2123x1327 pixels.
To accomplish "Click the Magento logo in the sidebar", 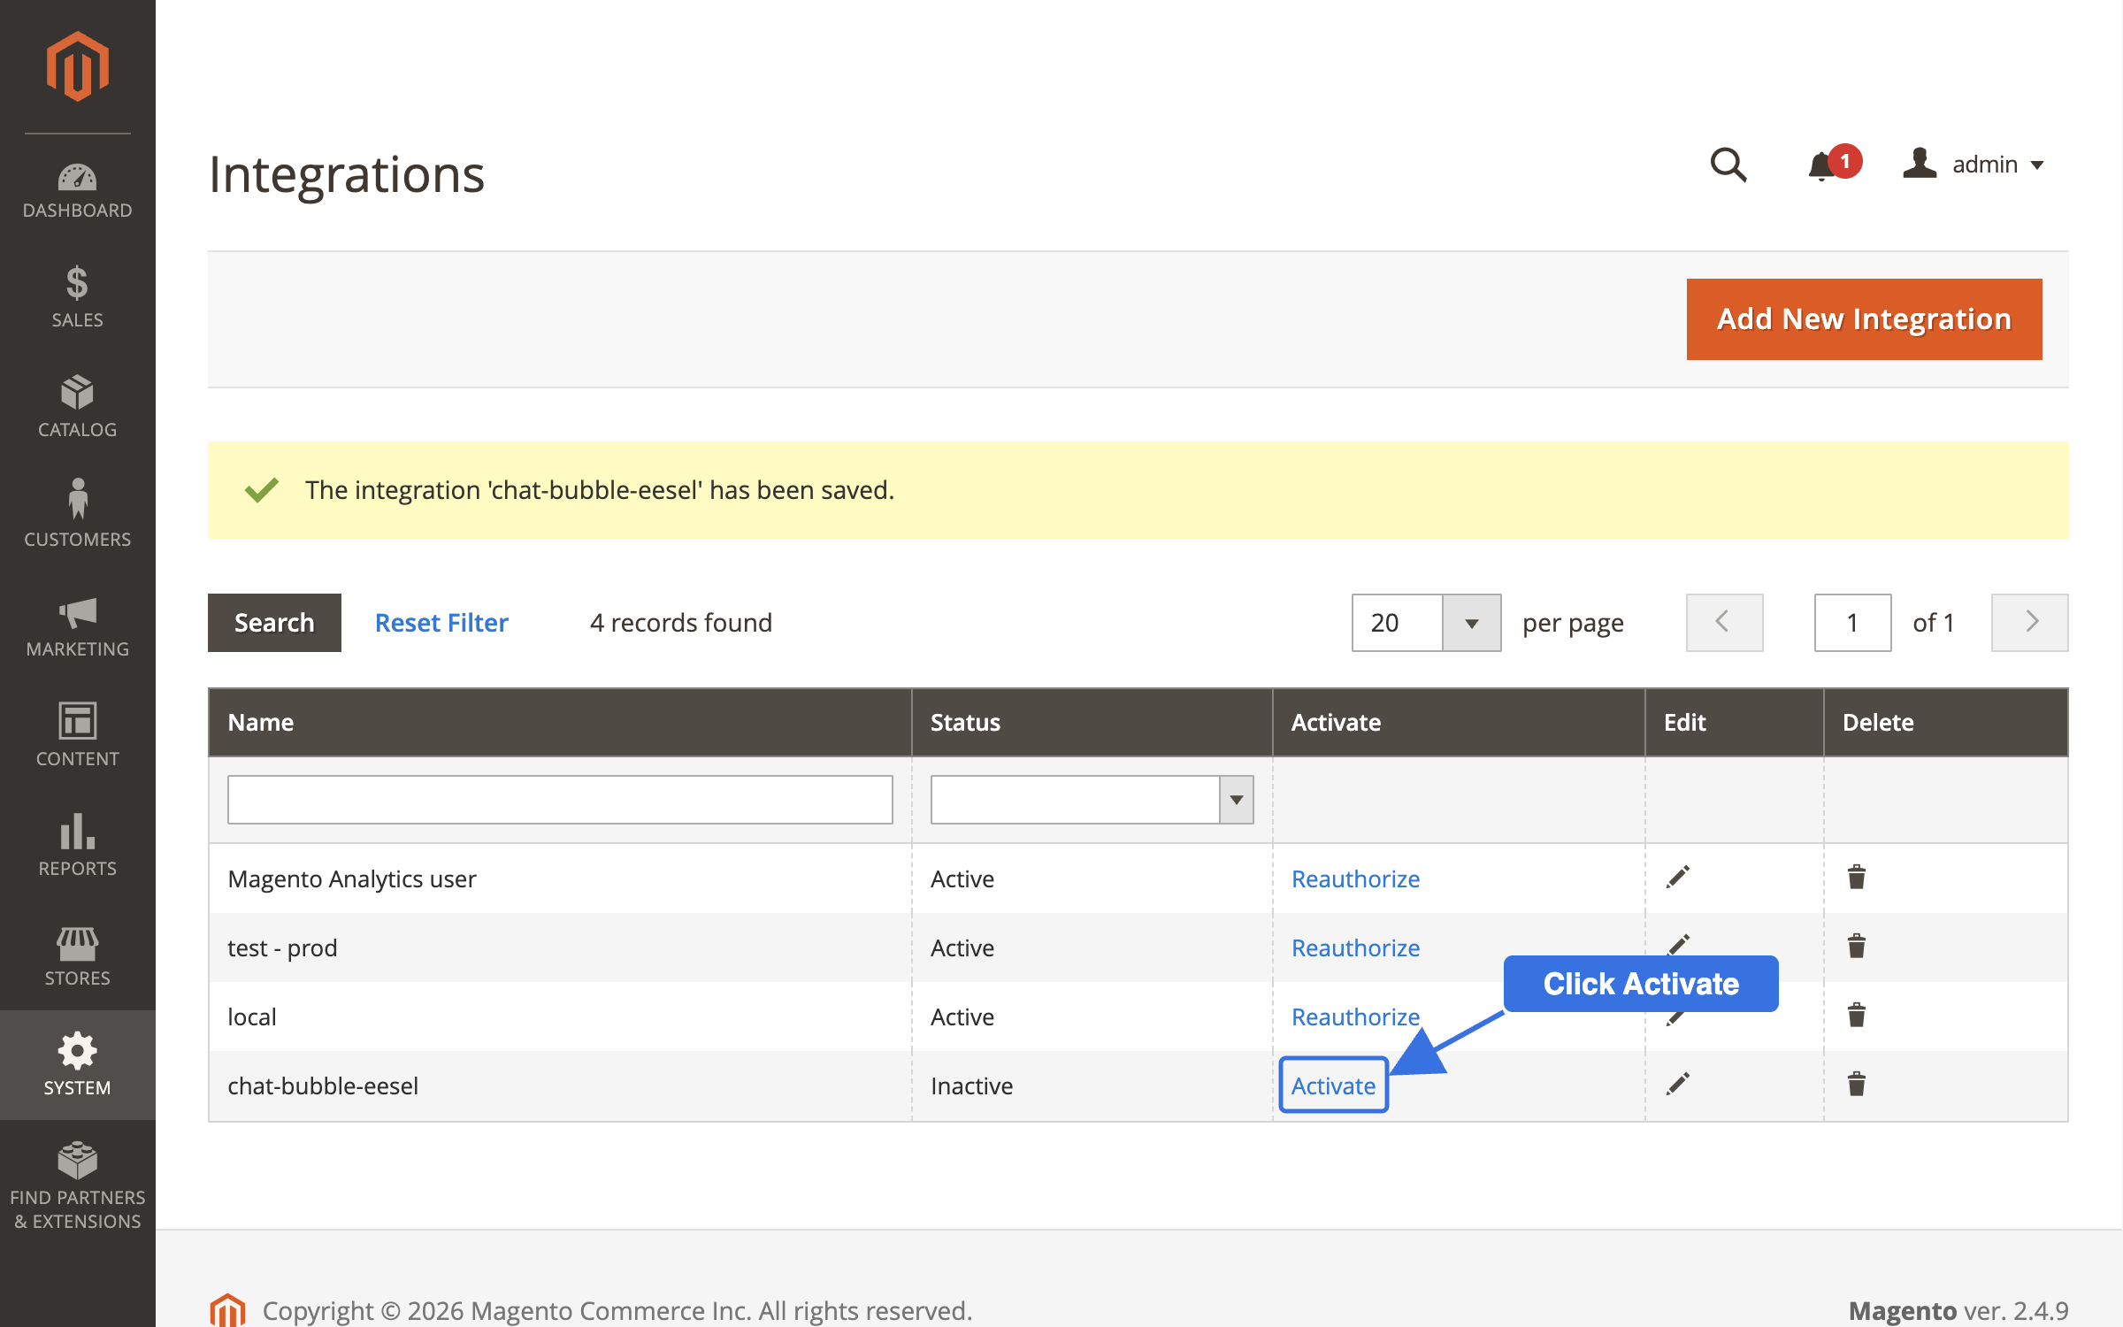I will pyautogui.click(x=78, y=66).
